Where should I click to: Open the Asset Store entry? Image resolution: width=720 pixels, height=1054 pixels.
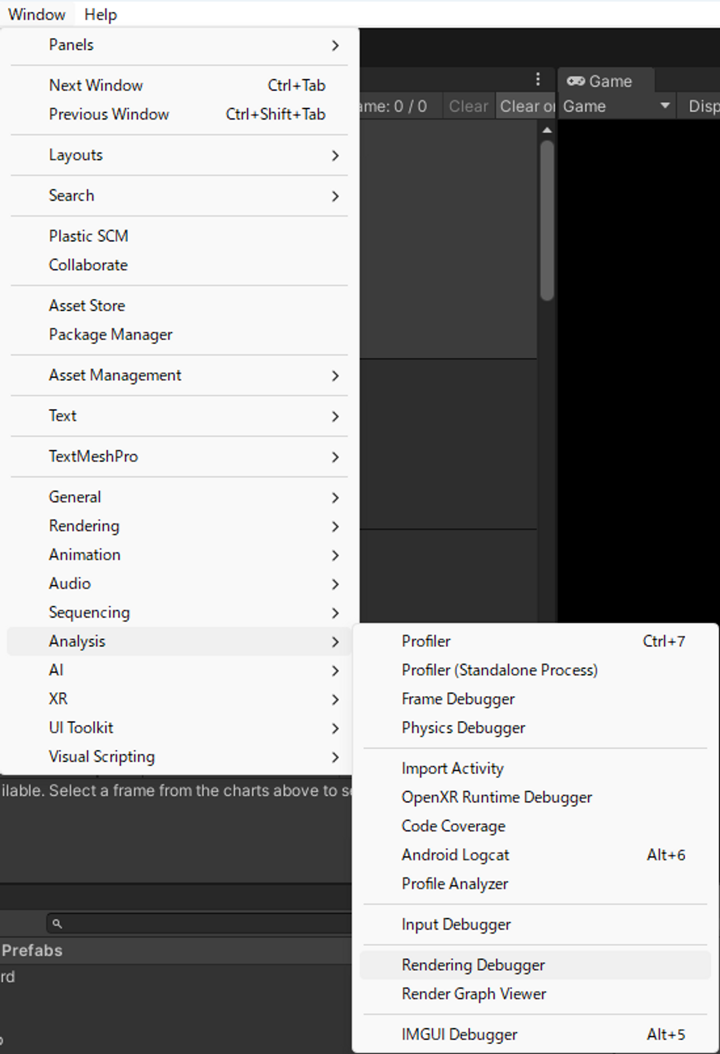tap(179, 306)
